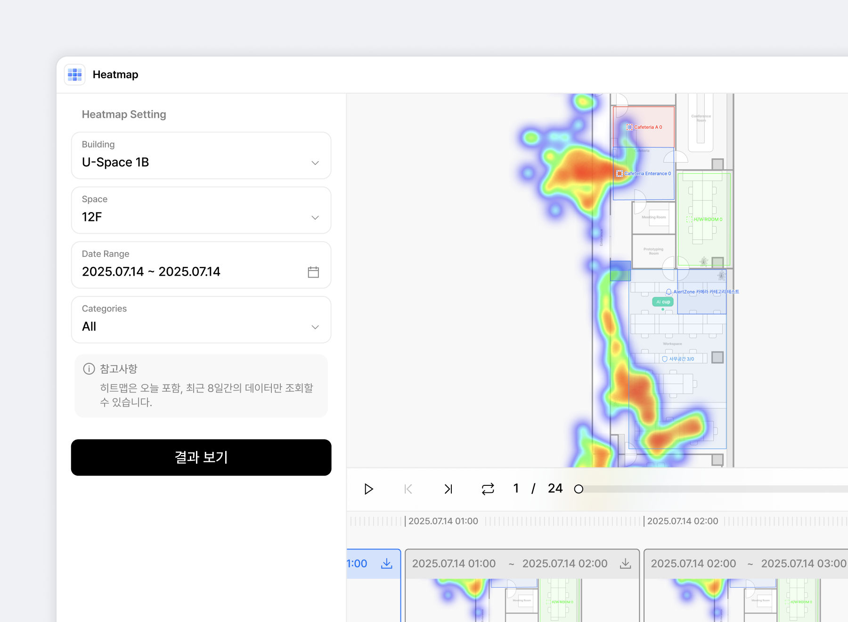This screenshot has height=622, width=848.
Task: Open the Date Range calendar icon
Action: (x=313, y=272)
